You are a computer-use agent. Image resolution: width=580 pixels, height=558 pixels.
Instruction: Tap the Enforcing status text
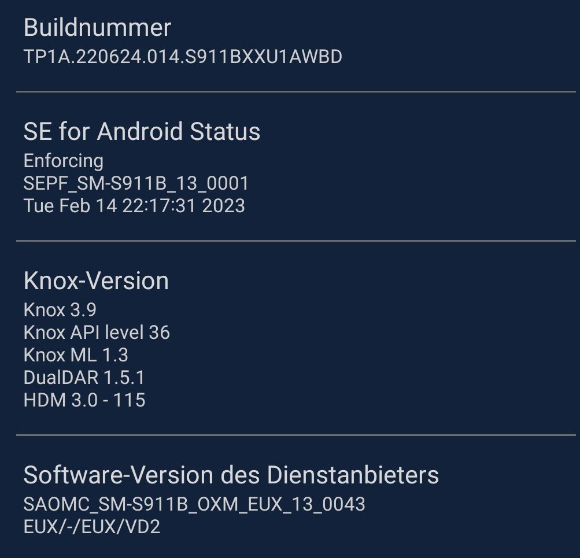(64, 161)
